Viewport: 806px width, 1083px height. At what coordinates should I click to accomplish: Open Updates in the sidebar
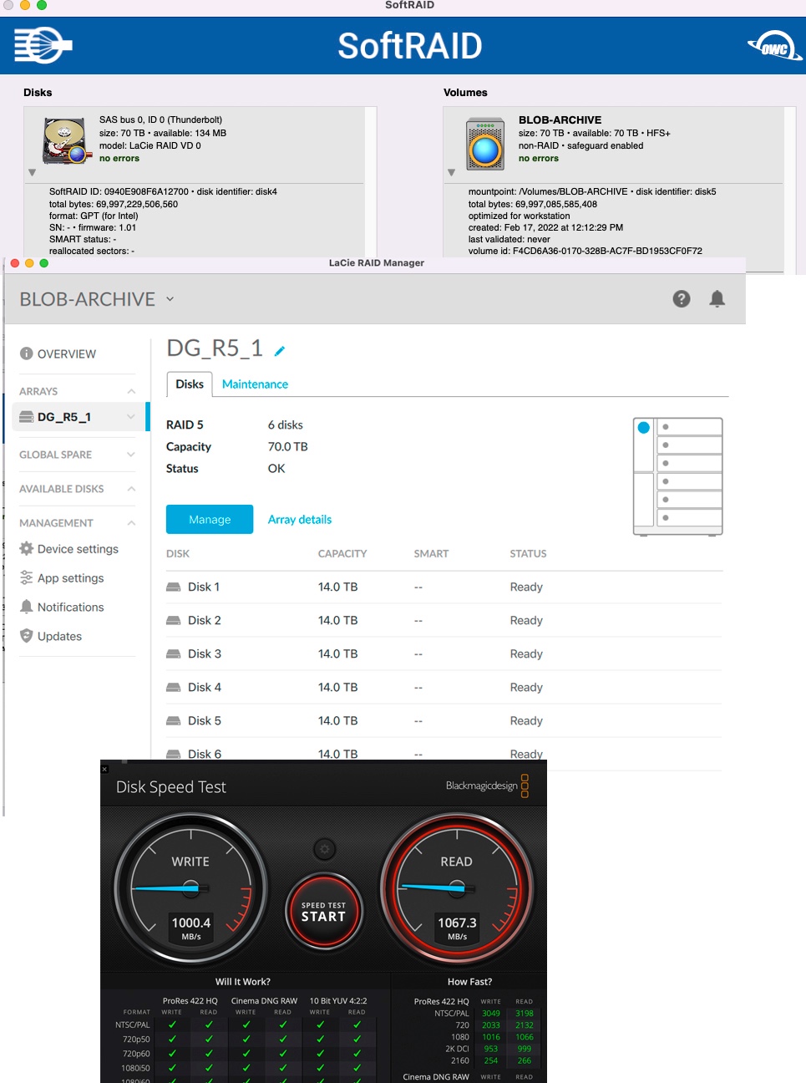51,637
